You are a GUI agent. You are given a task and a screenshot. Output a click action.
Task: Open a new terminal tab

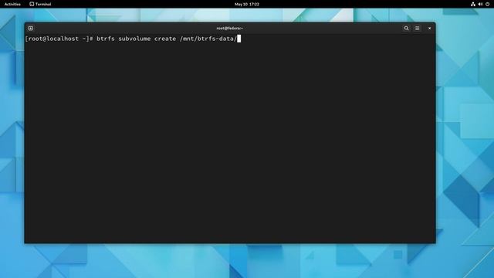tap(31, 28)
